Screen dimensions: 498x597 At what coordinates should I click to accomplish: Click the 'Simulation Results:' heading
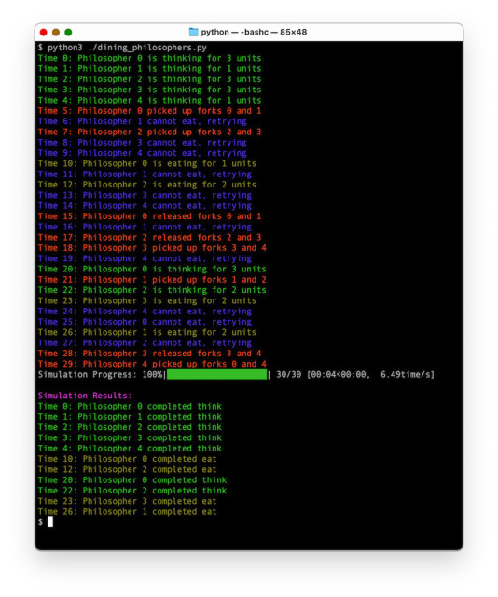tap(85, 396)
